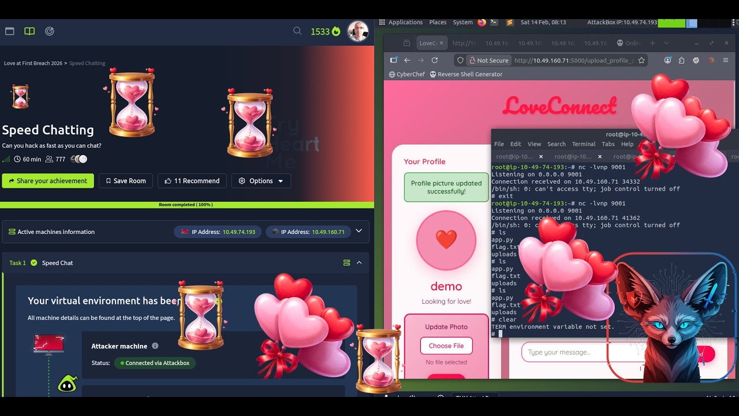Image resolution: width=739 pixels, height=416 pixels.
Task: Open the Places menu in top panel
Action: point(438,23)
